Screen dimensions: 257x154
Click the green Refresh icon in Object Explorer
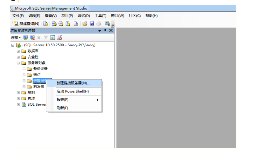(x=53, y=38)
